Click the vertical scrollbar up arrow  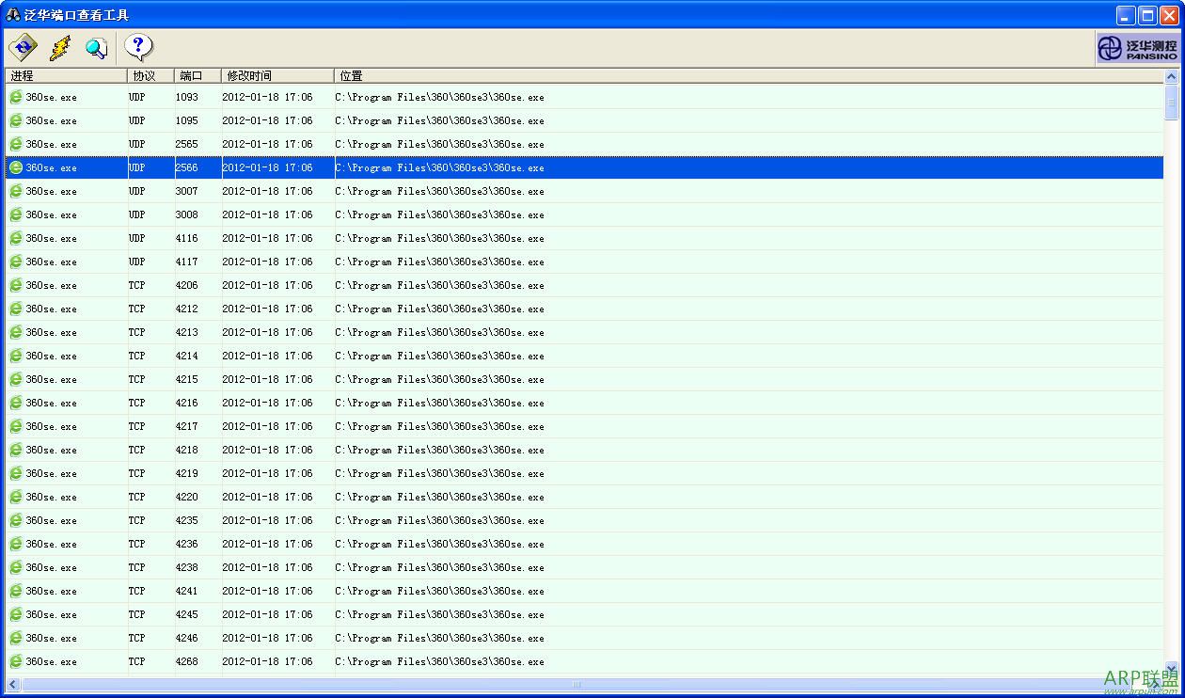1171,77
